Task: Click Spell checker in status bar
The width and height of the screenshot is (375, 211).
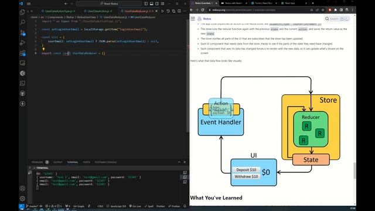Action: [149, 206]
